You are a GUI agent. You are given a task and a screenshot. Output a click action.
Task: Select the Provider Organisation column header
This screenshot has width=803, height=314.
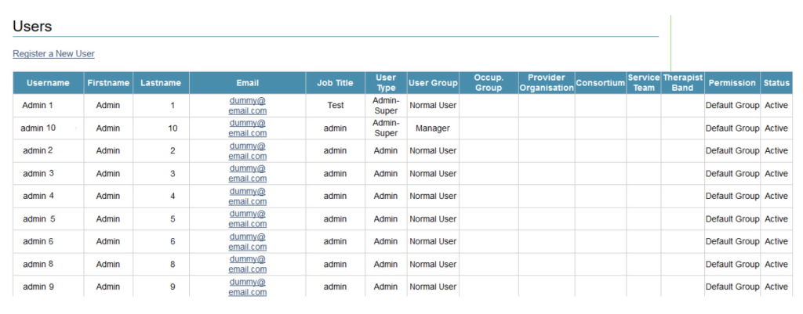(547, 83)
